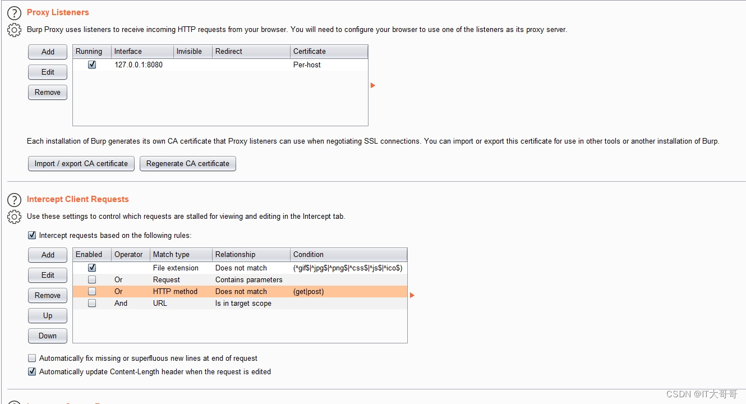Select the Per-host certificate cell
746x404 pixels.
pyautogui.click(x=329, y=65)
